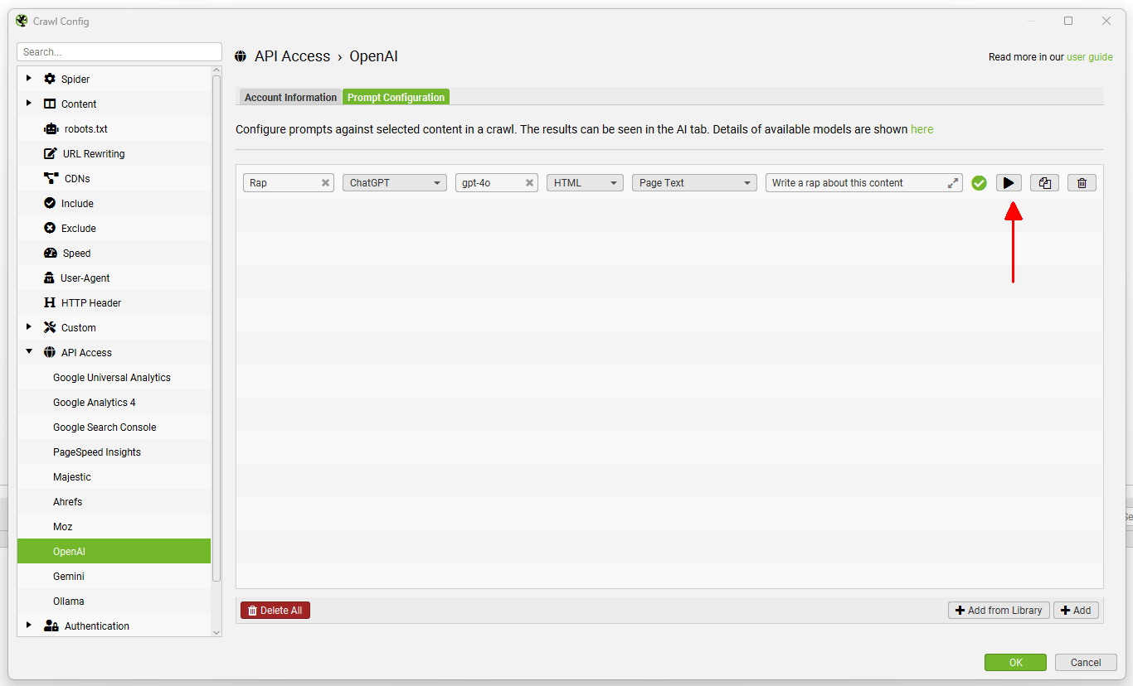Open Speed settings in sidebar

[76, 254]
